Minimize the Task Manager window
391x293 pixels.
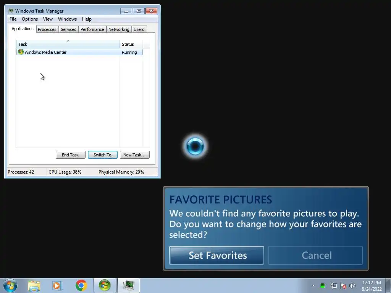click(x=126, y=11)
